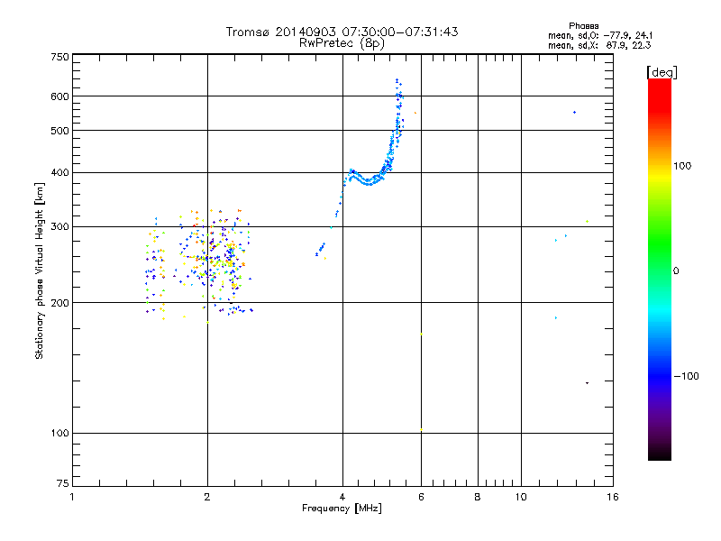The width and height of the screenshot is (721, 541).
Task: Click the y-axis tick label '300'
Action: [x=59, y=226]
